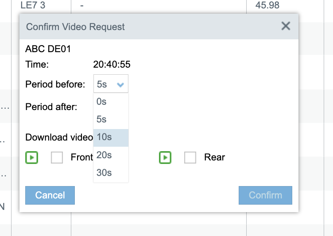
Task: Select the LE7 3 table cell
Action: [x=33, y=6]
